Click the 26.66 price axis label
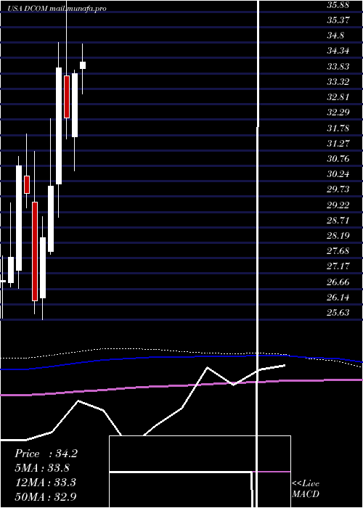Viewport: 363px width, 508px height. tap(338, 282)
